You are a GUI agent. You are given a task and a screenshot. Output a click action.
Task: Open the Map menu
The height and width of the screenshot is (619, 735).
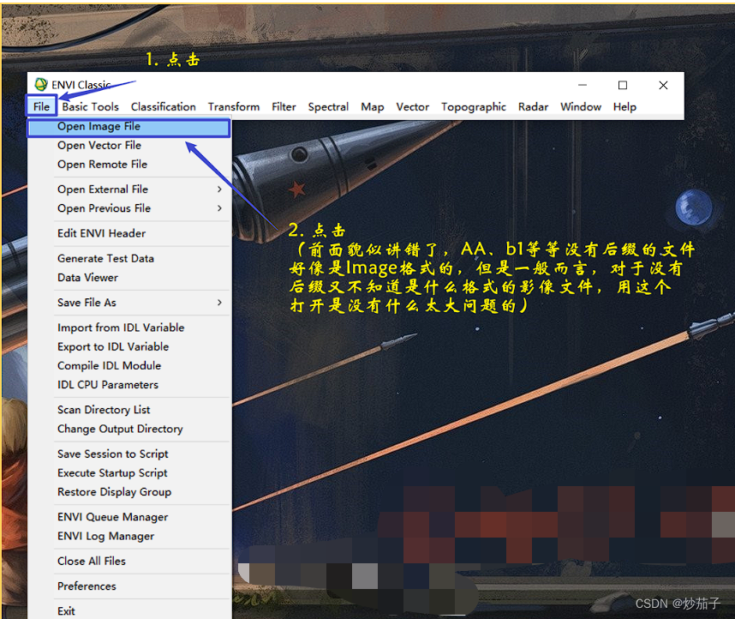[372, 106]
